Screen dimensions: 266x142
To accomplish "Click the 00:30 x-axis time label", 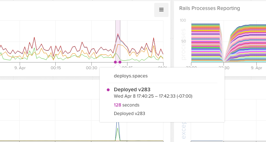I will tap(91, 67).
